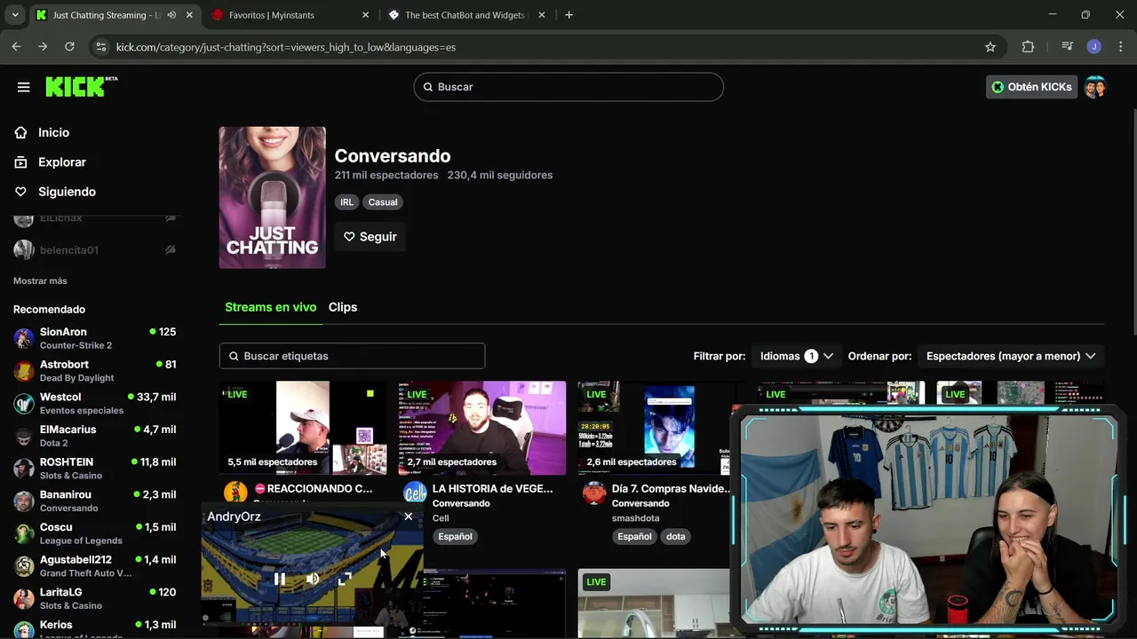Click Cell streamer avatar
This screenshot has width=1137, height=639.
point(415,493)
